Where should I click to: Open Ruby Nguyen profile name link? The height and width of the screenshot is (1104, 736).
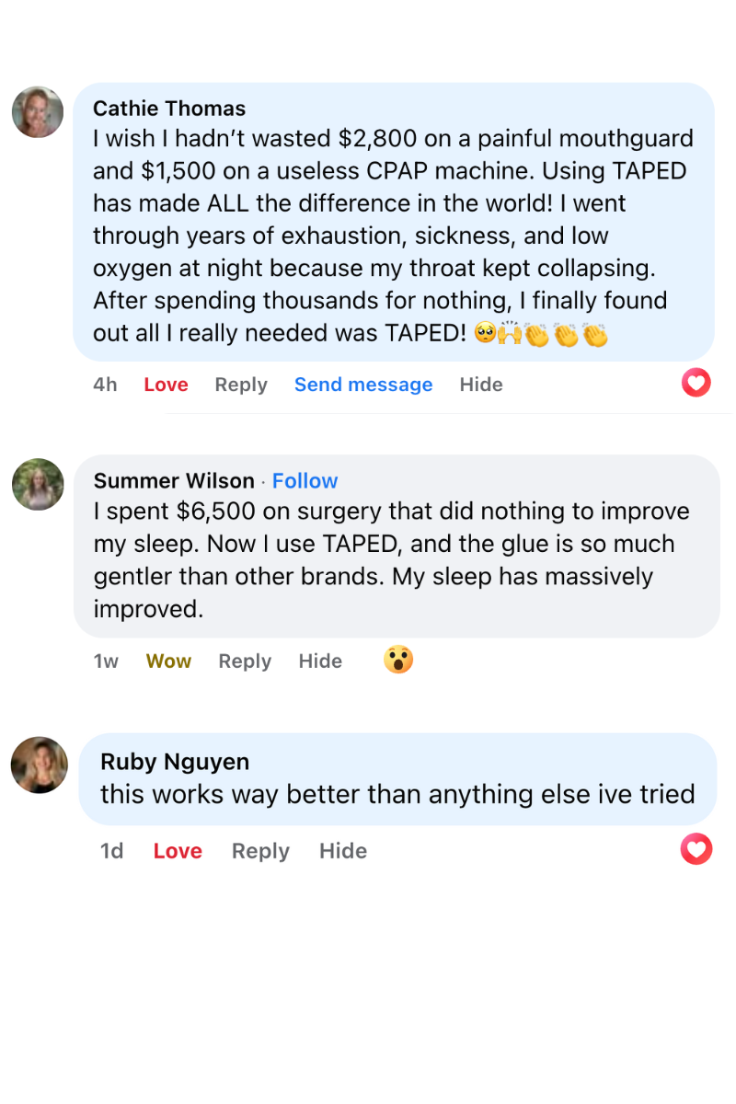[175, 762]
